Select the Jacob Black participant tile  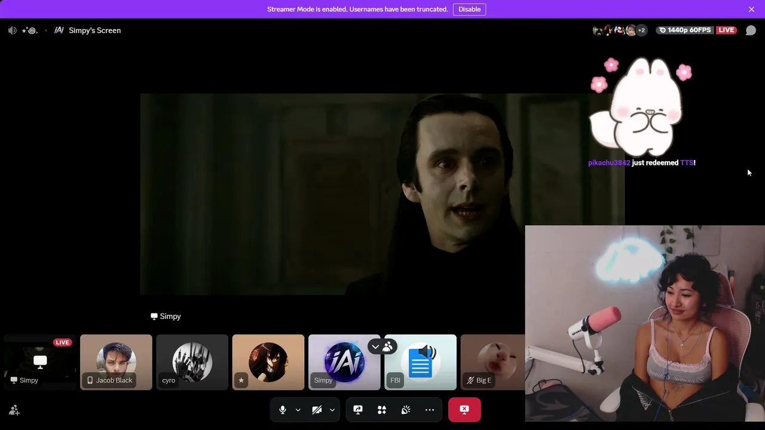click(116, 362)
